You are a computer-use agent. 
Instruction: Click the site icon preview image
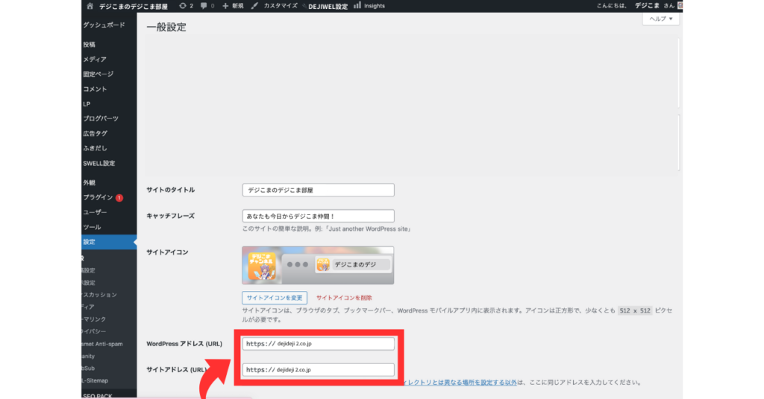click(318, 265)
